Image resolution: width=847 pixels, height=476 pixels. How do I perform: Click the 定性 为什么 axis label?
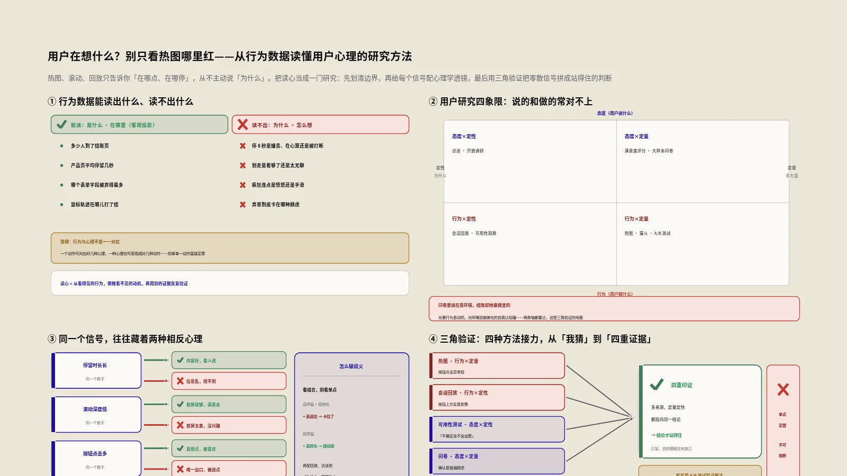point(440,171)
